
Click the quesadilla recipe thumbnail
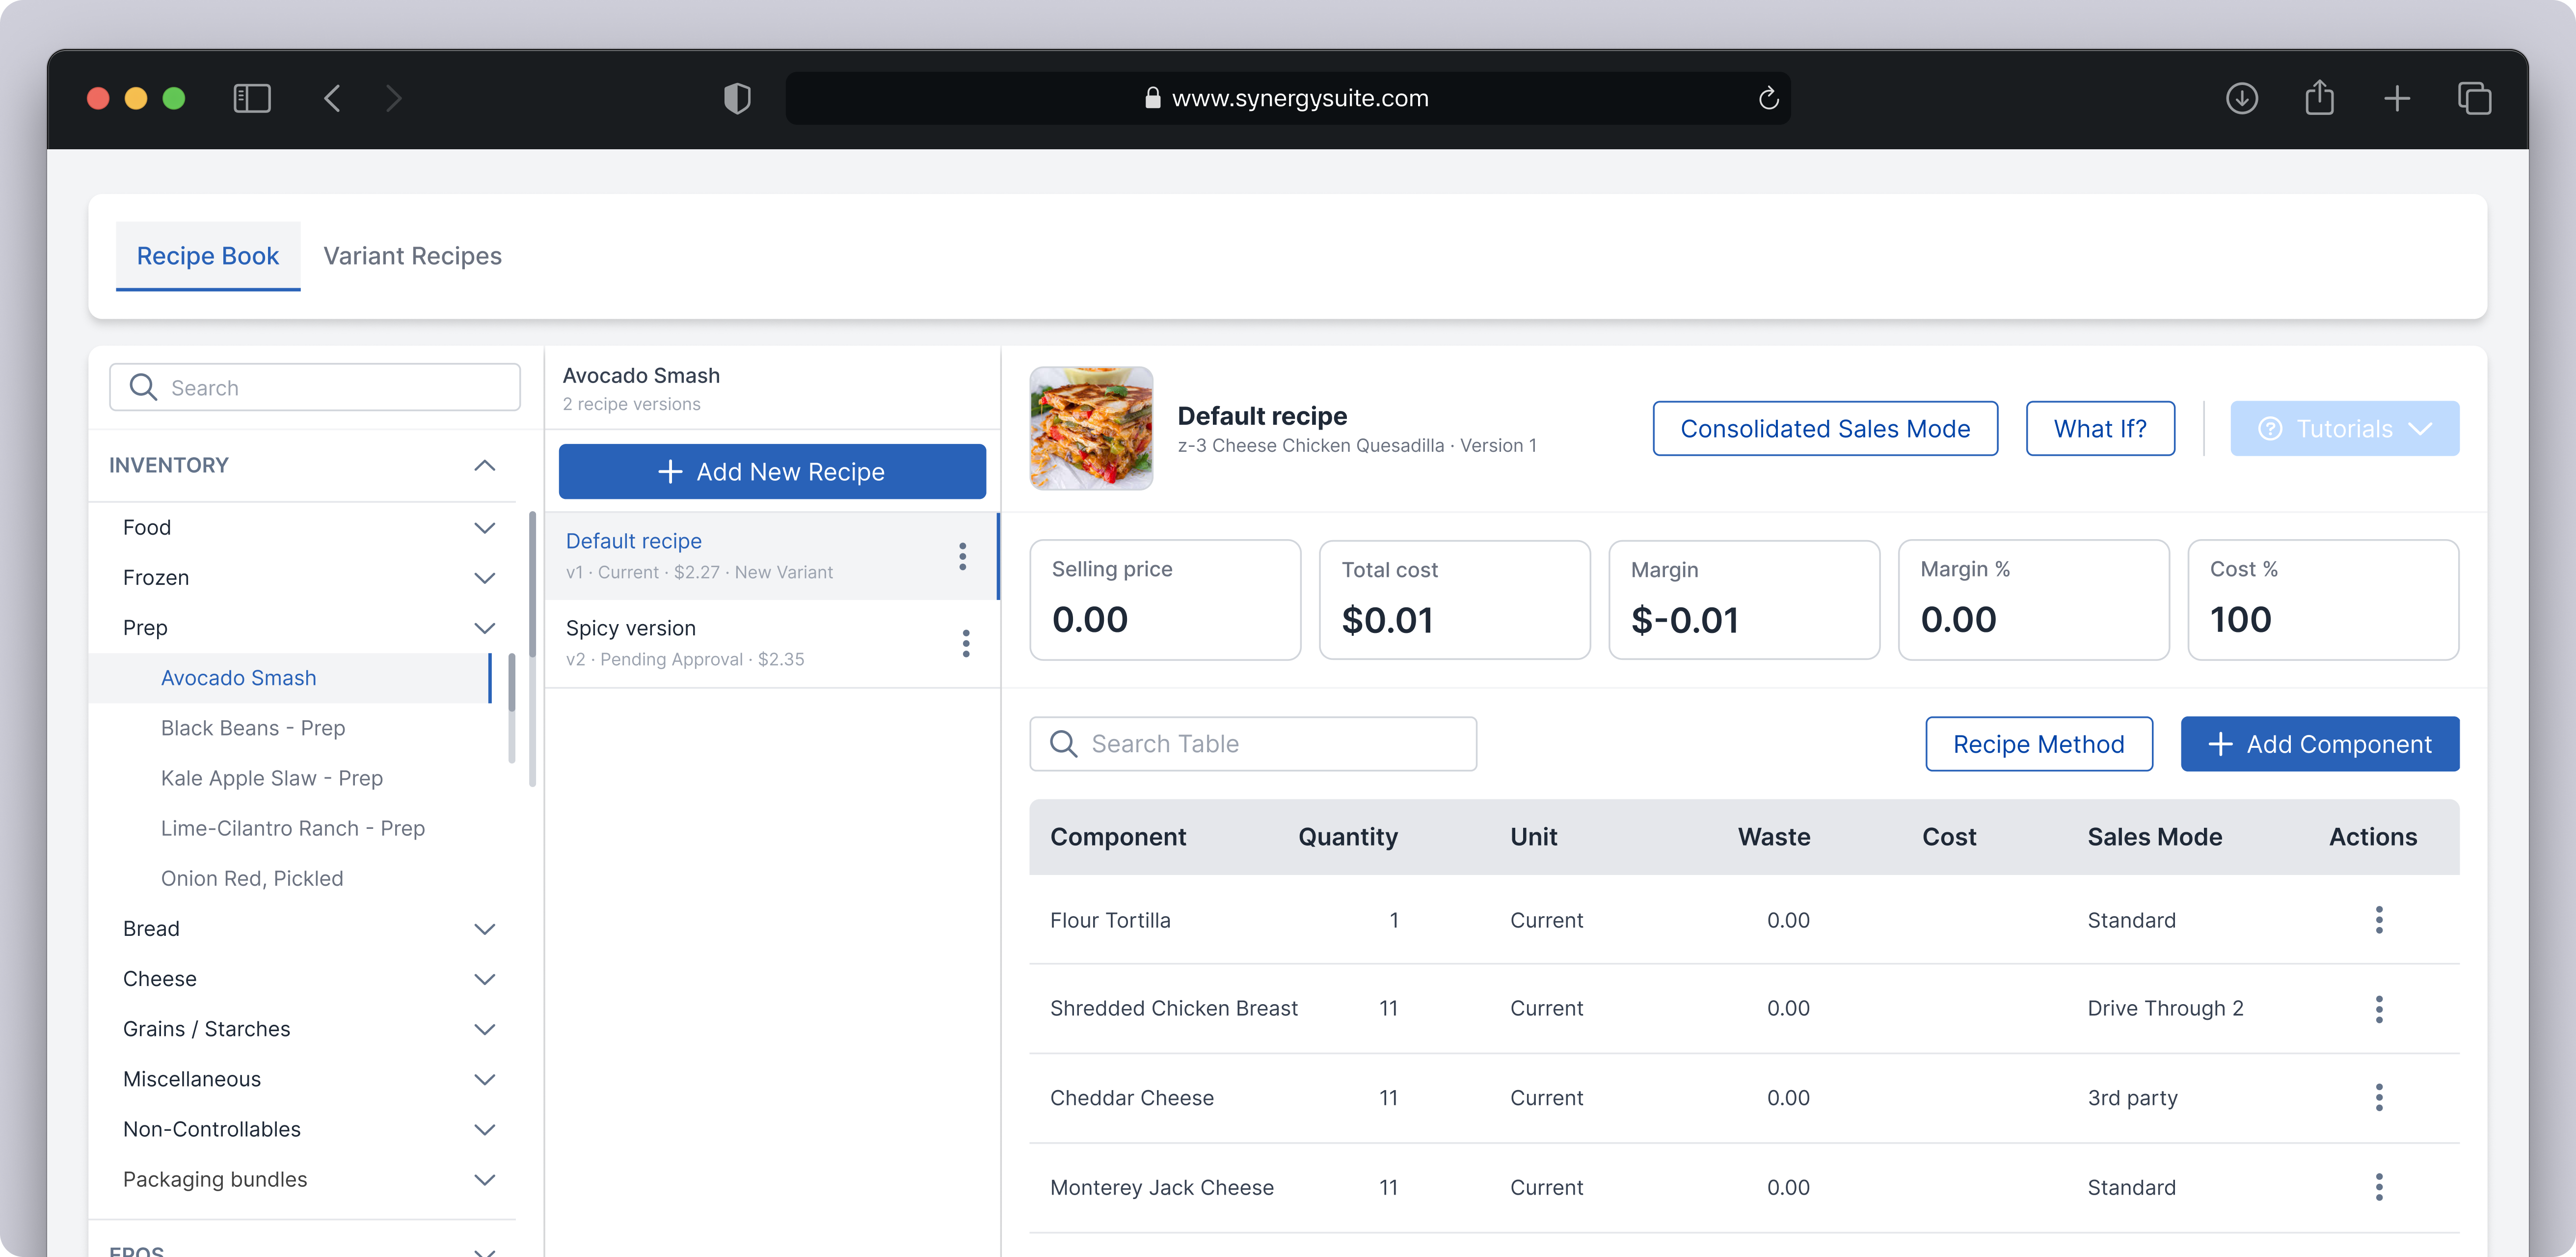(x=1090, y=429)
